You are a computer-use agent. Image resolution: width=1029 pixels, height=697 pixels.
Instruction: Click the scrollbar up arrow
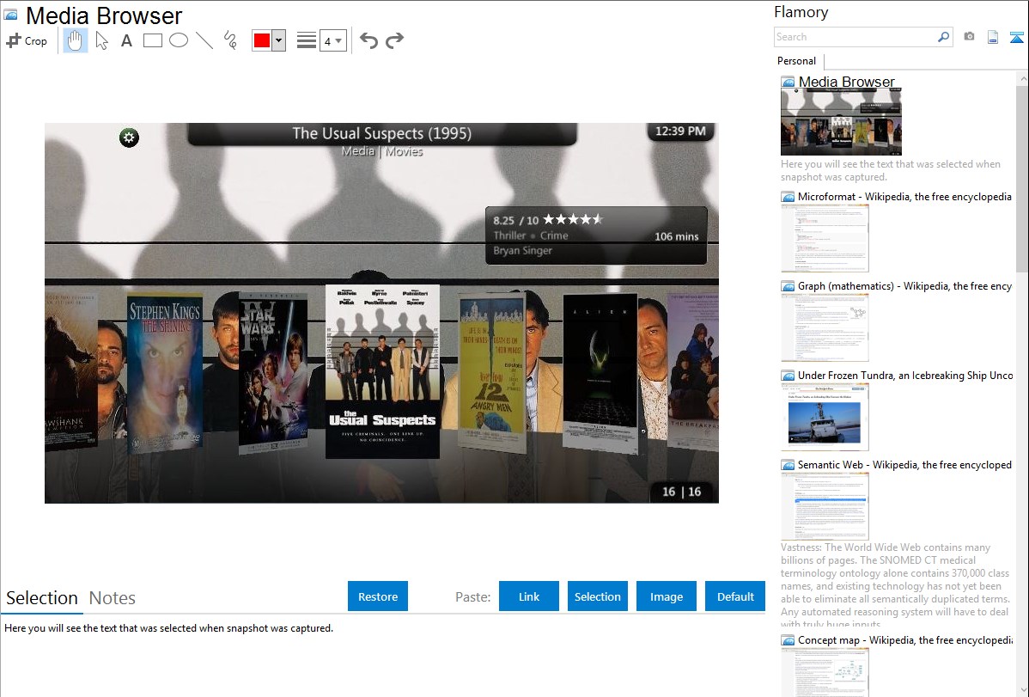coord(1022,78)
